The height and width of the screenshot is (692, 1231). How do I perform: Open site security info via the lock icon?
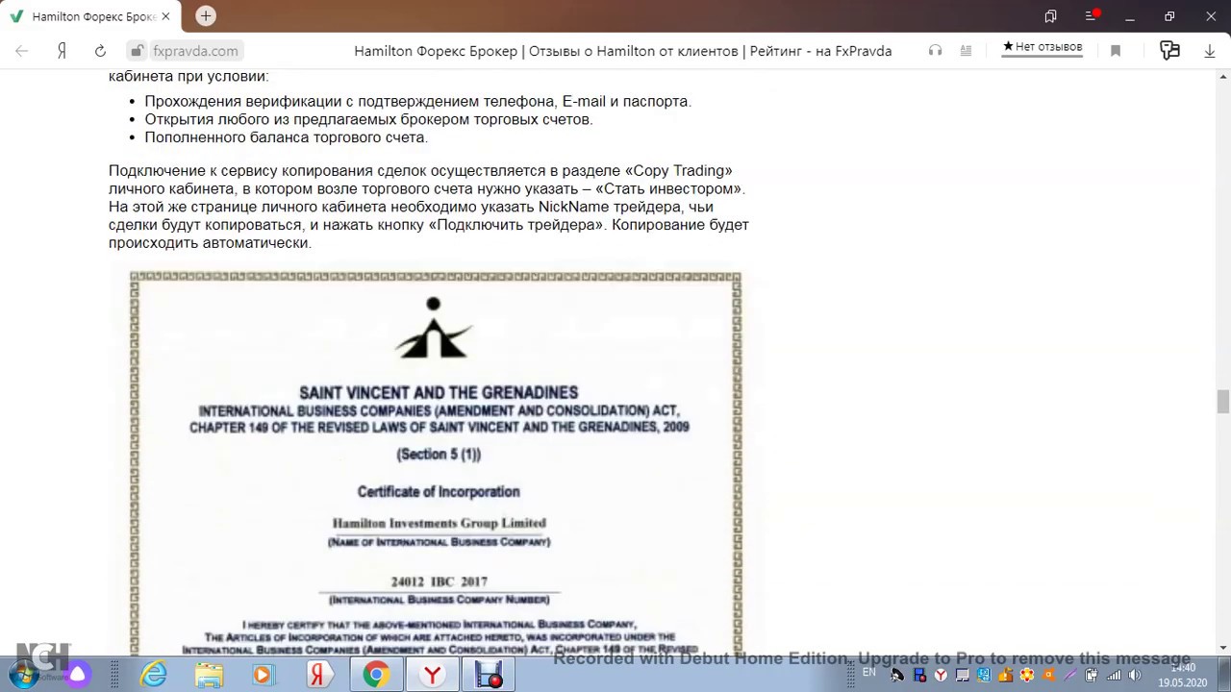point(138,51)
